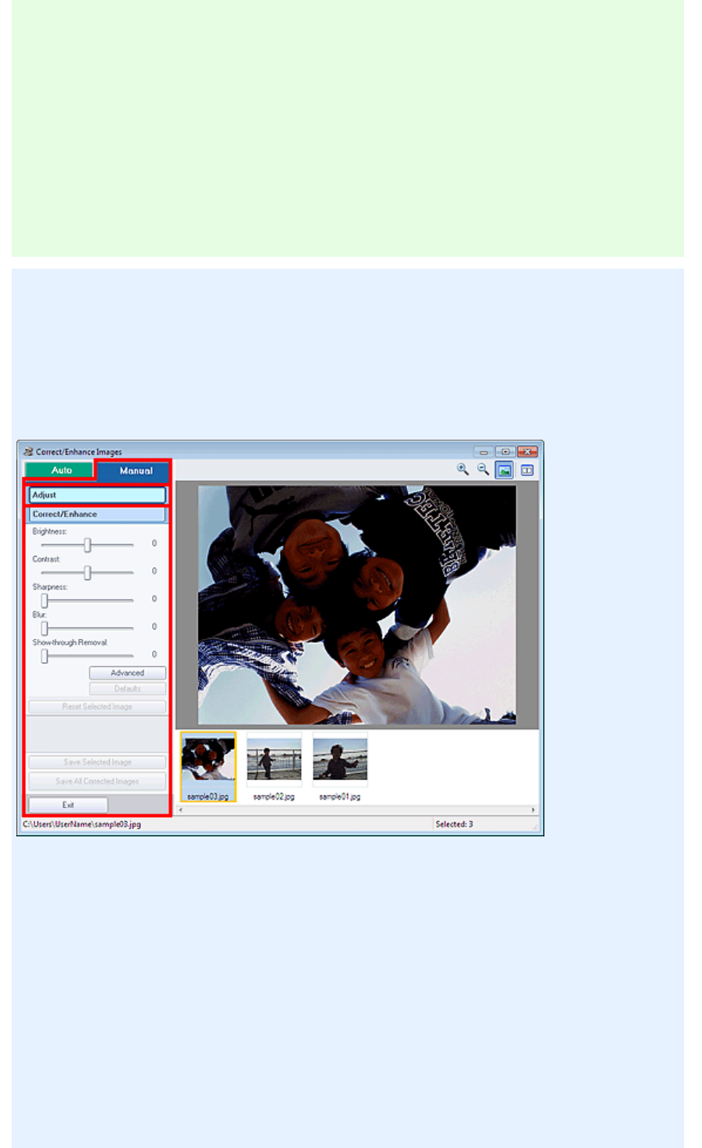
Task: Open the Advanced settings button
Action: tap(127, 673)
